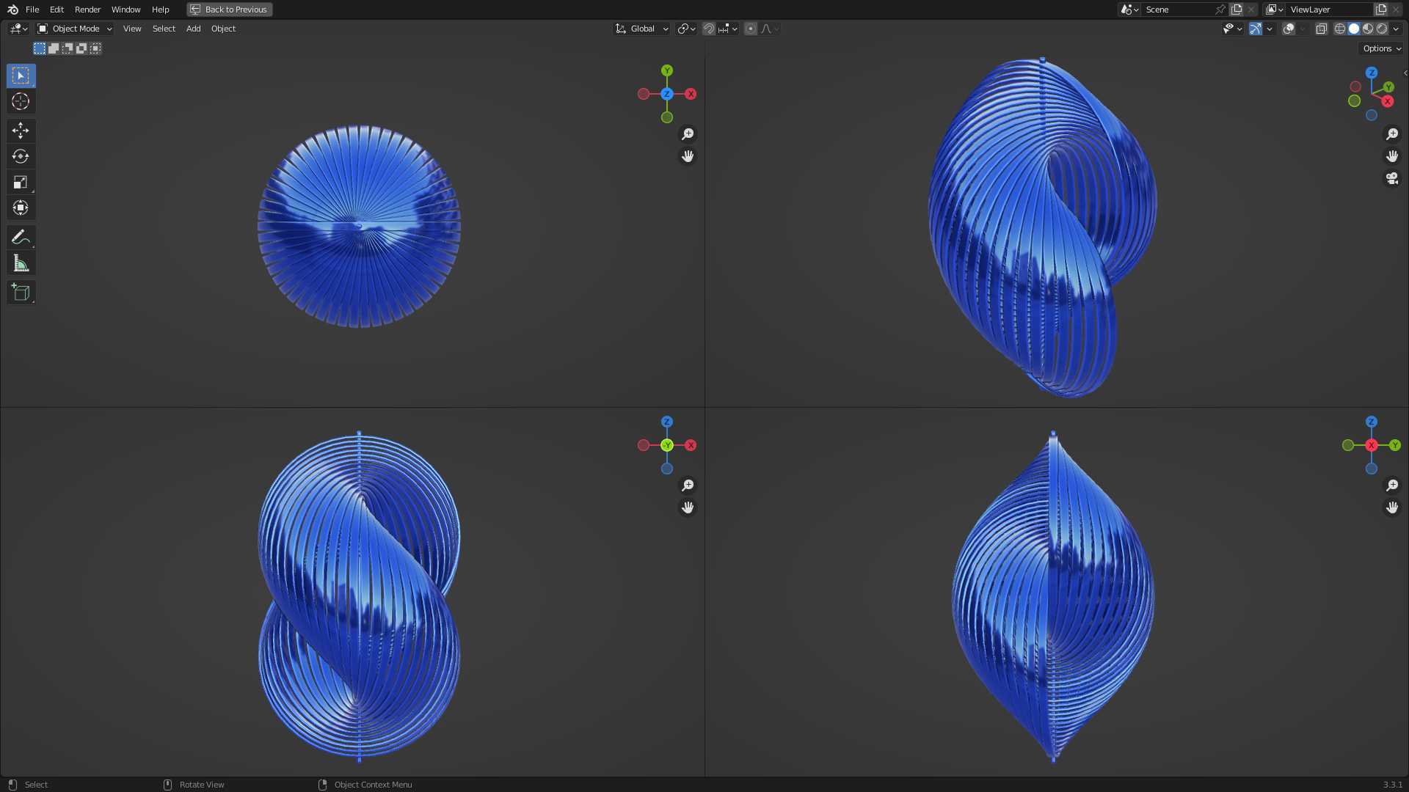
Task: Click the Blender logo menu icon
Action: click(12, 10)
